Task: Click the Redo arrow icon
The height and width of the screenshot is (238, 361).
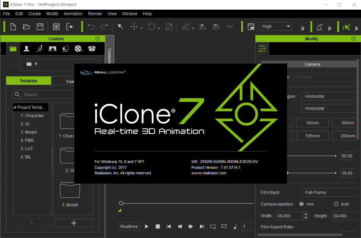Action: point(104,27)
